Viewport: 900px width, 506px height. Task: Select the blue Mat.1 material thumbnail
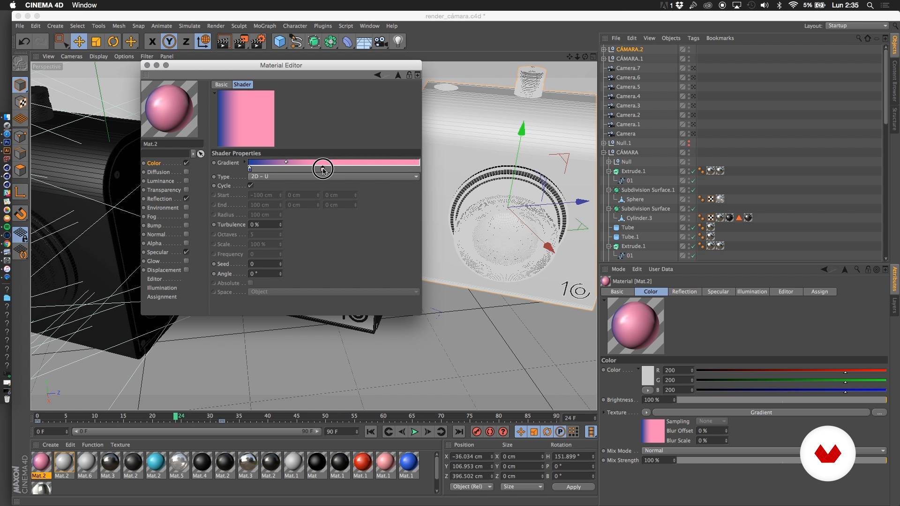(408, 462)
